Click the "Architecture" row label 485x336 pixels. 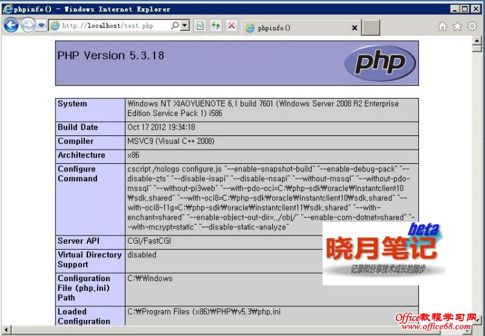tap(81, 155)
